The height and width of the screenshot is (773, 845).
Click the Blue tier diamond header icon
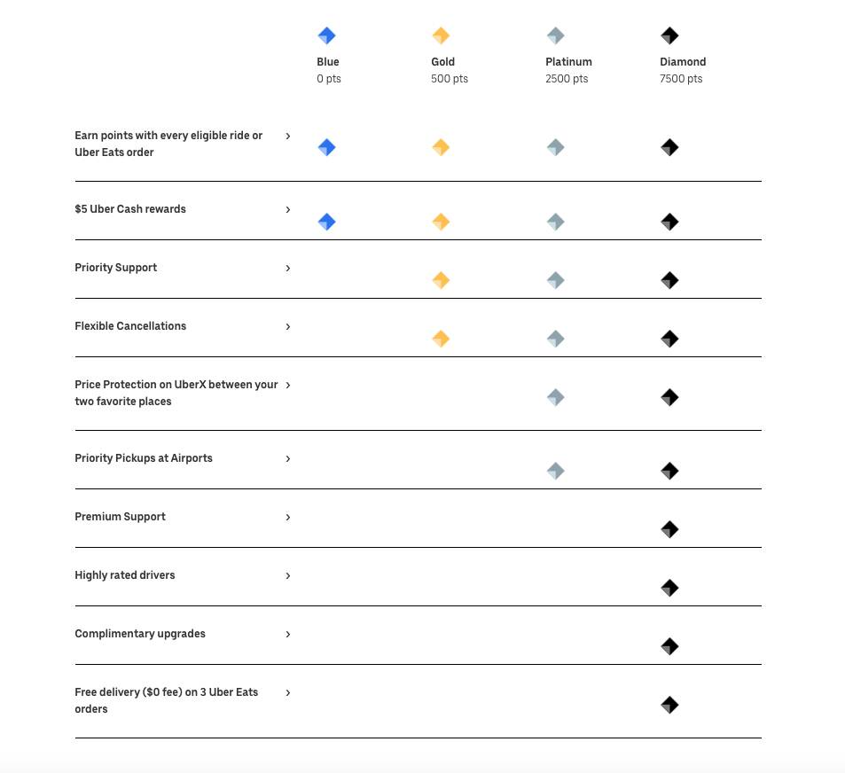(326, 36)
